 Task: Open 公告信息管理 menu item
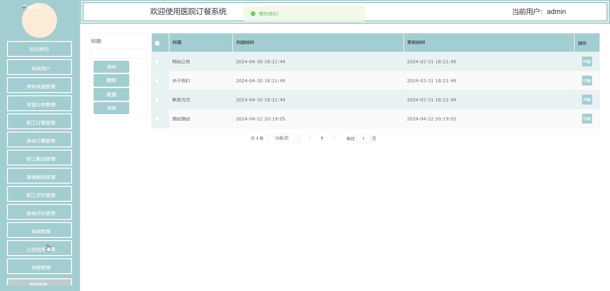39,248
